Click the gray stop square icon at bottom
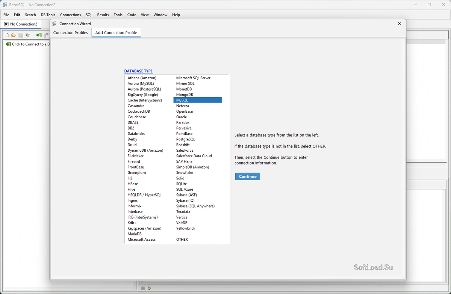451x294 pixels. pyautogui.click(x=143, y=288)
